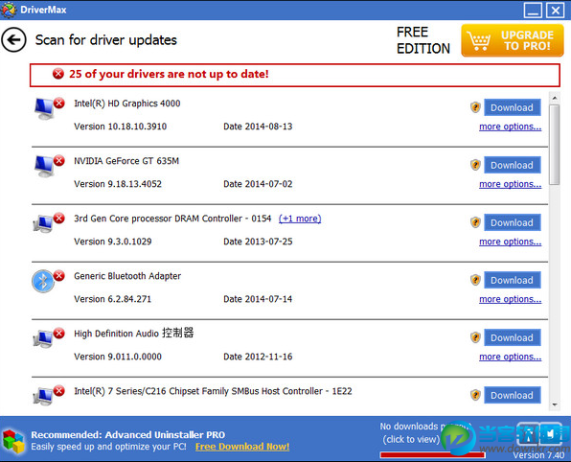This screenshot has height=462, width=571.
Task: Click the Version 6.2.84.271 text
Action: pyautogui.click(x=112, y=299)
